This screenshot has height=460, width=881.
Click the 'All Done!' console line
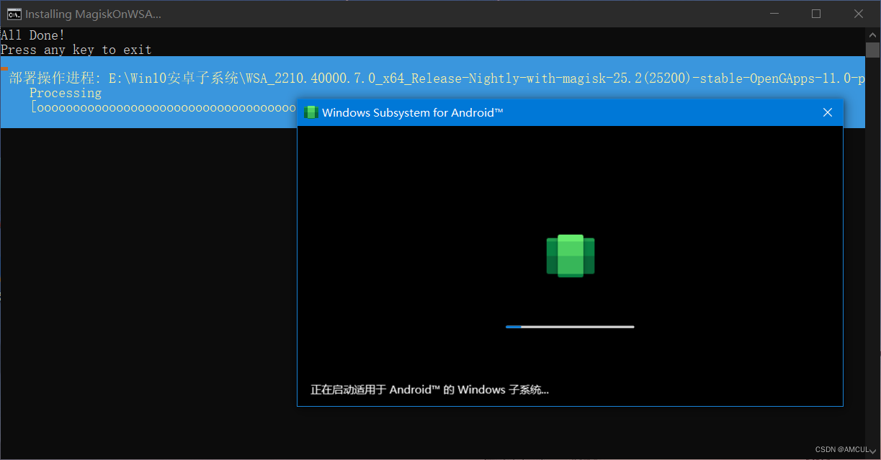[32, 35]
